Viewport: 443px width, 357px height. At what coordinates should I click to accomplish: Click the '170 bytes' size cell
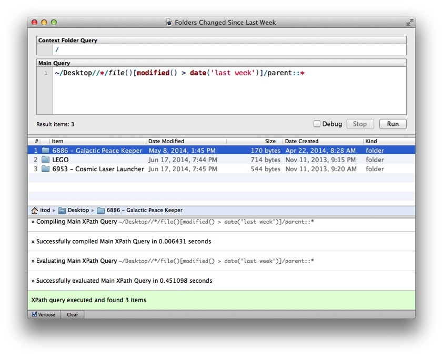tap(266, 151)
